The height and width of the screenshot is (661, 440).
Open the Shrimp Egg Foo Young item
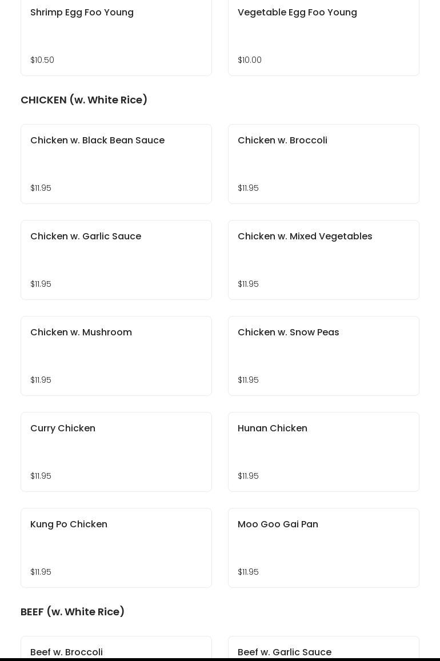pyautogui.click(x=116, y=37)
